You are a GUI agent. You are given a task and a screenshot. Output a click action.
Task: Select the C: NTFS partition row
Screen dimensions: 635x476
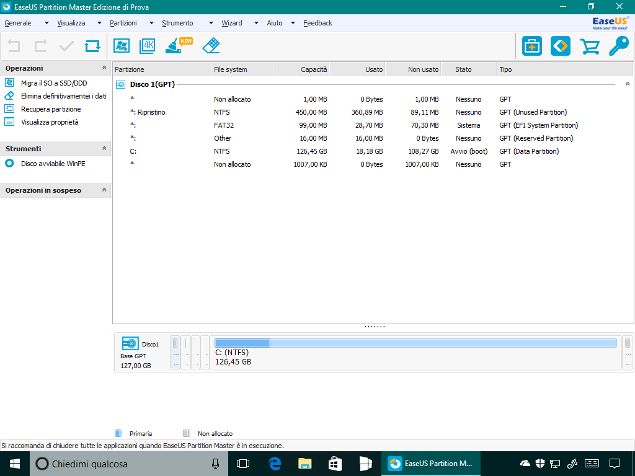373,151
